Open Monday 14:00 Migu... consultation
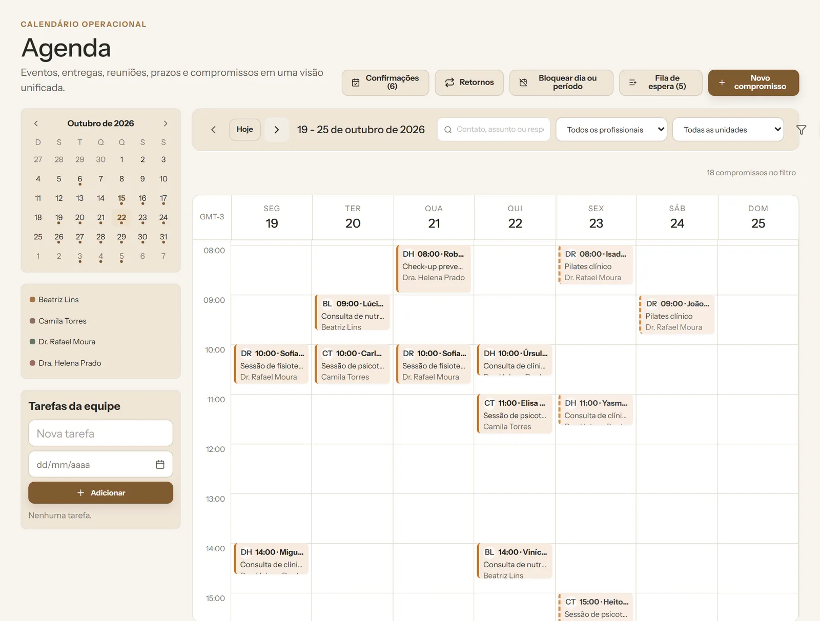 tap(271, 558)
